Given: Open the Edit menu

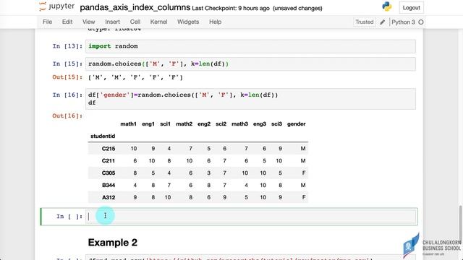Looking at the screenshot, I should tap(67, 22).
